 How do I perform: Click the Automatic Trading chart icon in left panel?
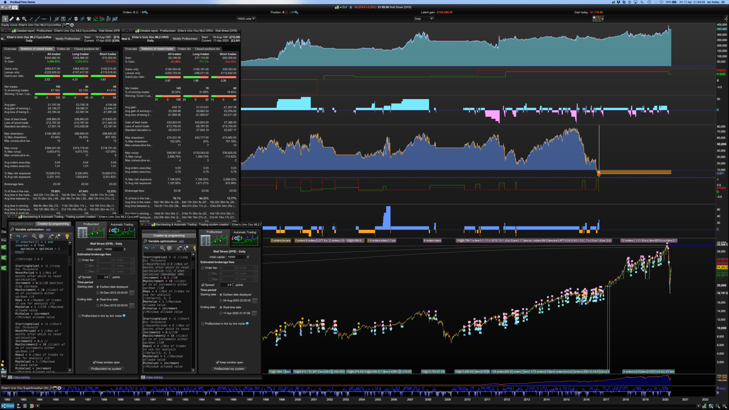tap(122, 232)
